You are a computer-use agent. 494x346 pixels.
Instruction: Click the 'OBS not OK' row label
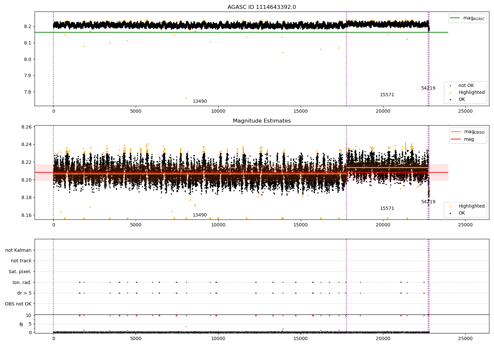click(18, 304)
